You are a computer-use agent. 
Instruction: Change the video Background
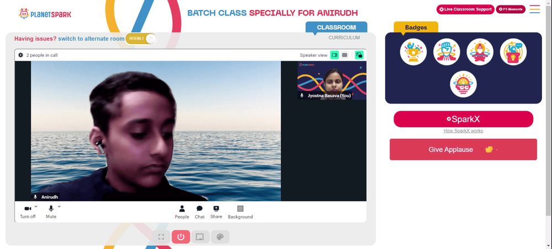241,212
